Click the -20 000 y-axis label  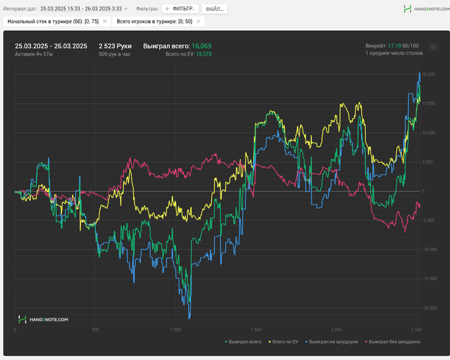[429, 308]
